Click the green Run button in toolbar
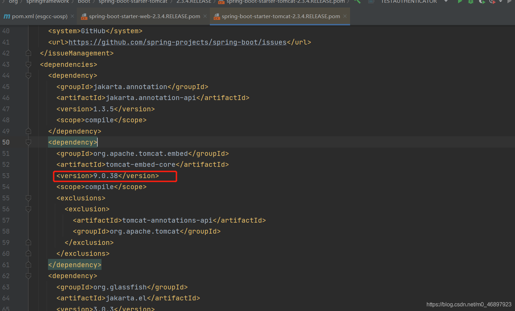The image size is (515, 311). pyautogui.click(x=460, y=2)
